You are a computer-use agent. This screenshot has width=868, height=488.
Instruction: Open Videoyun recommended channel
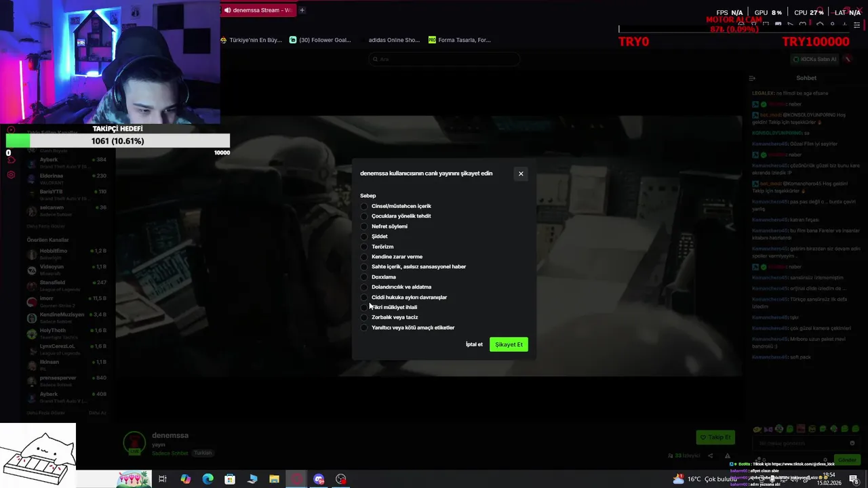67,270
